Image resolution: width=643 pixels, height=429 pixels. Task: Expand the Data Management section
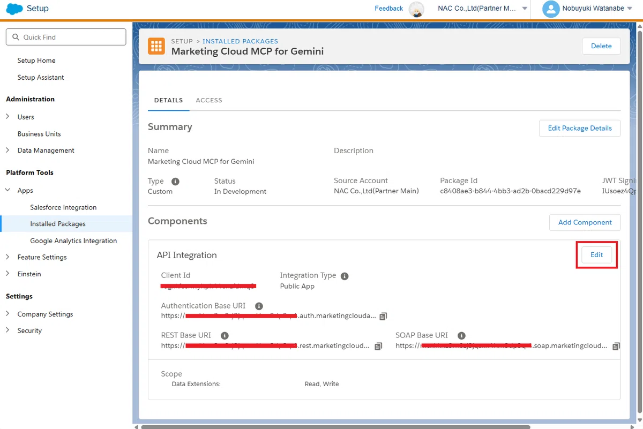click(x=8, y=150)
